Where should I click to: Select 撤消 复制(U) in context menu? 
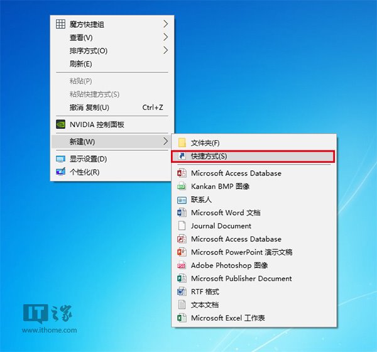click(x=112, y=107)
